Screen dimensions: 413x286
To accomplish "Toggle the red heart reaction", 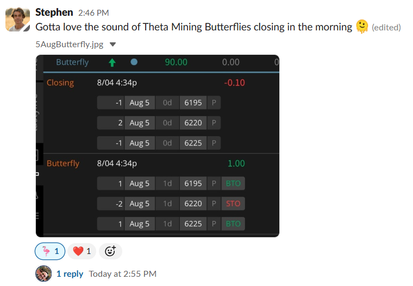I will [x=82, y=251].
